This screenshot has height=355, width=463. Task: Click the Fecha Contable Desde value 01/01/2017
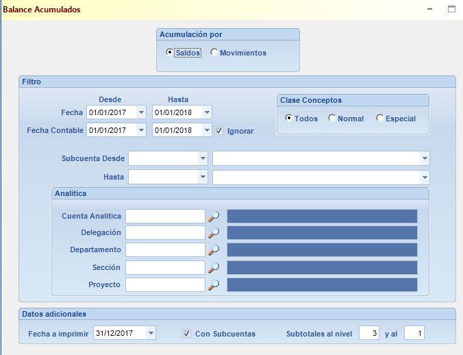108,130
